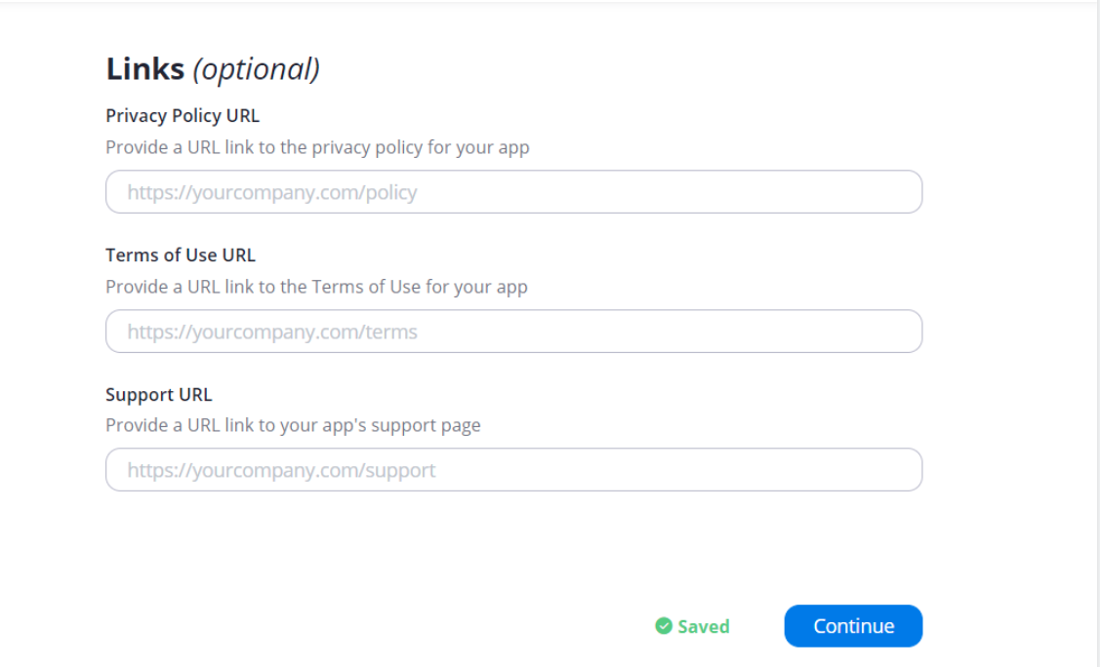Click the Terms of Use description text
Image resolution: width=1100 pixels, height=667 pixels.
316,288
